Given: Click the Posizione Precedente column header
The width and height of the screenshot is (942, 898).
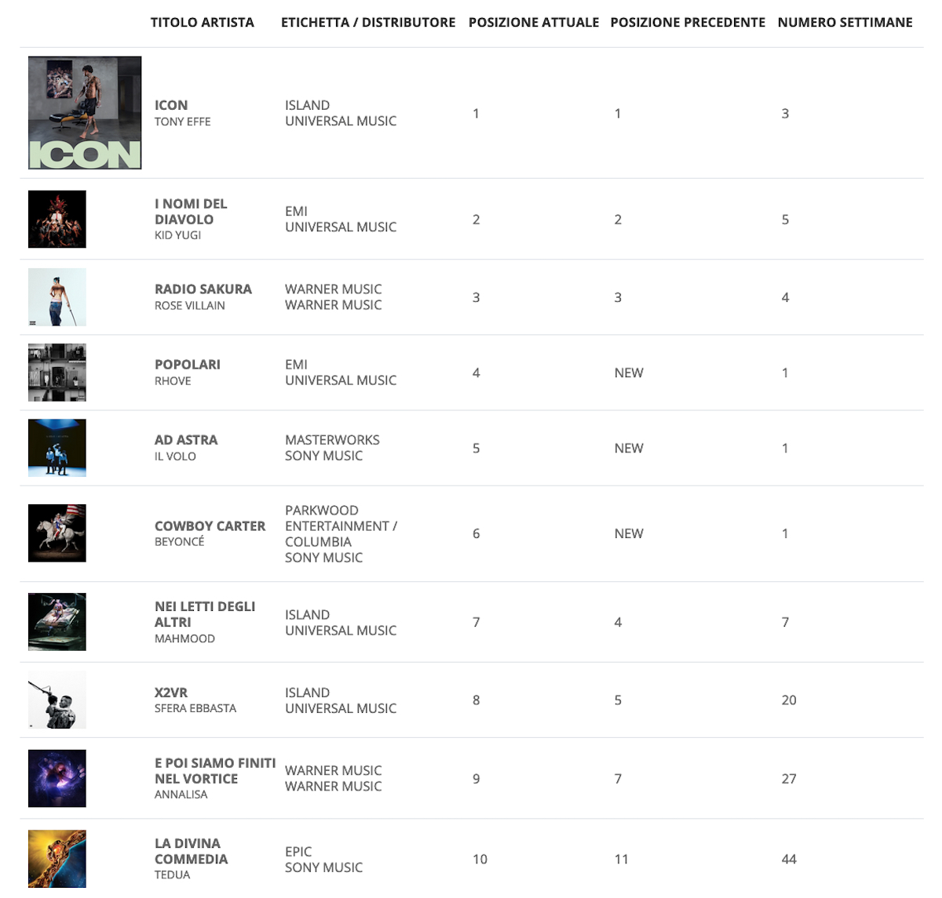Looking at the screenshot, I should coord(688,22).
